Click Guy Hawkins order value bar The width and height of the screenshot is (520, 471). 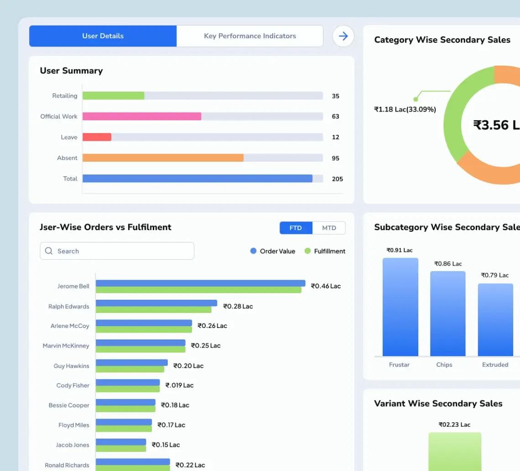tap(132, 363)
